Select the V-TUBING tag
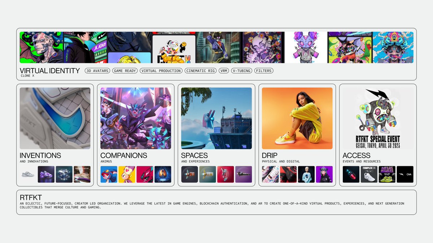This screenshot has height=243, width=433. [x=242, y=71]
